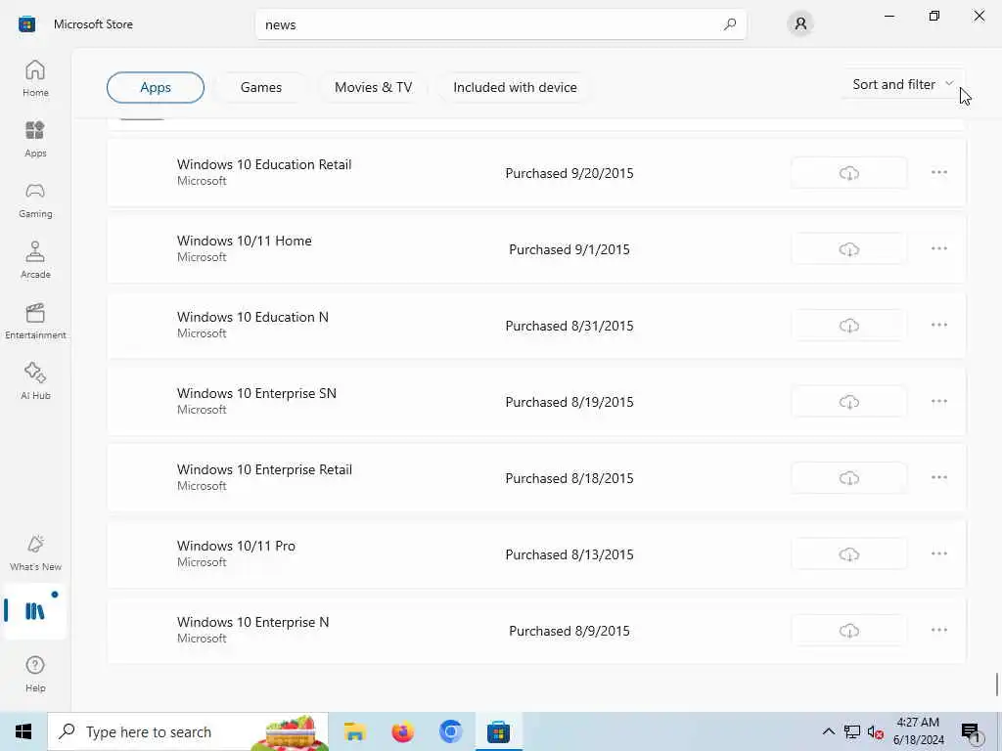
Task: Open more options for Windows 10/11 Pro
Action: click(x=938, y=553)
